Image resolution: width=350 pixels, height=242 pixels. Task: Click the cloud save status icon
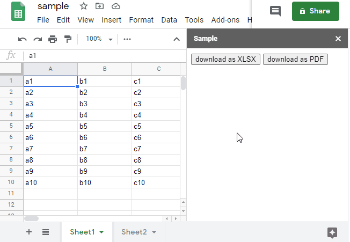[116, 6]
